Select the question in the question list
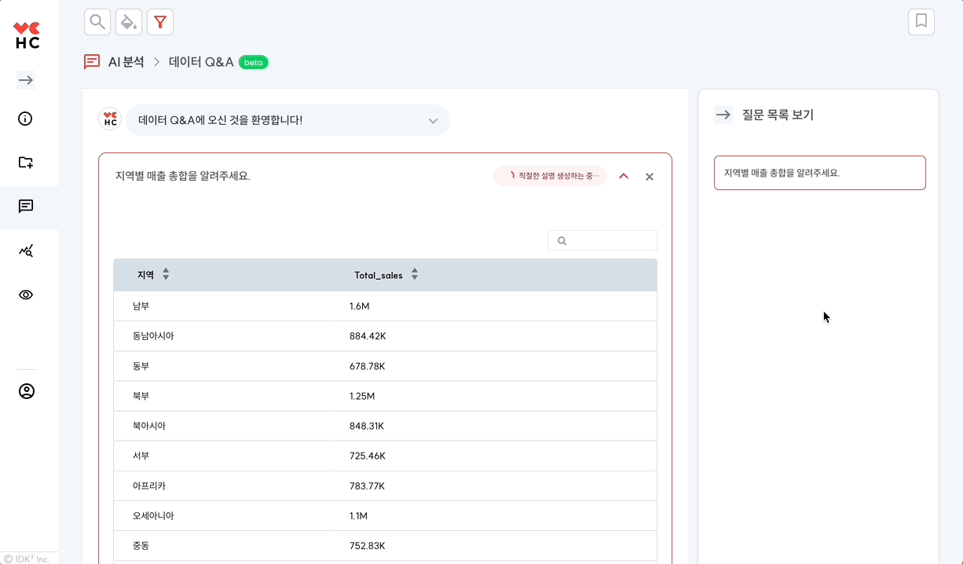The width and height of the screenshot is (963, 564). coord(820,173)
